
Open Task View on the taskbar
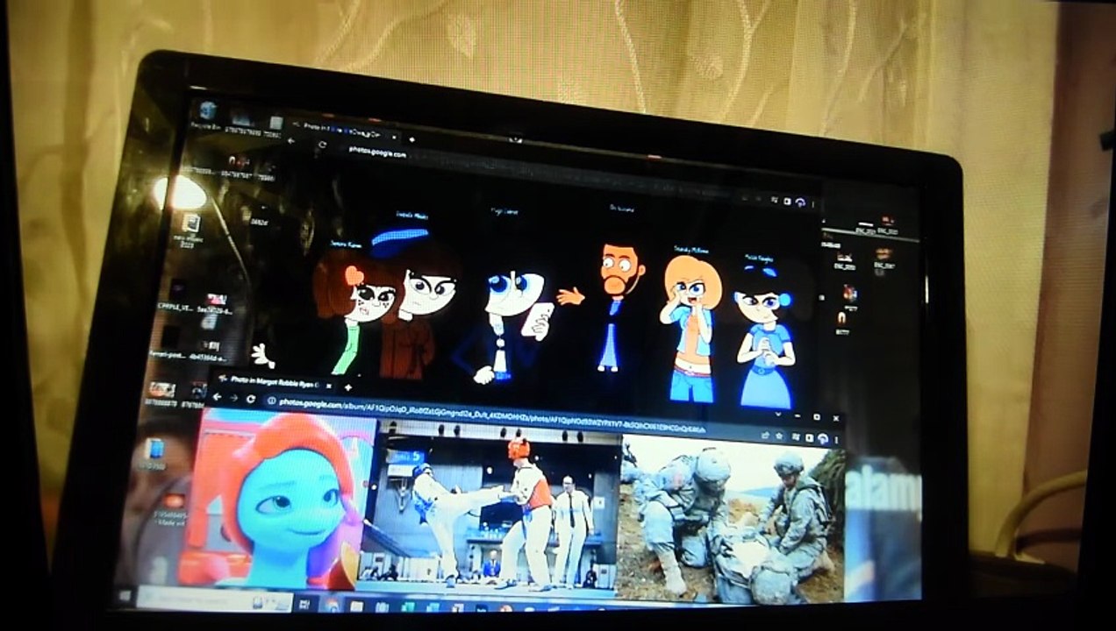pos(304,604)
